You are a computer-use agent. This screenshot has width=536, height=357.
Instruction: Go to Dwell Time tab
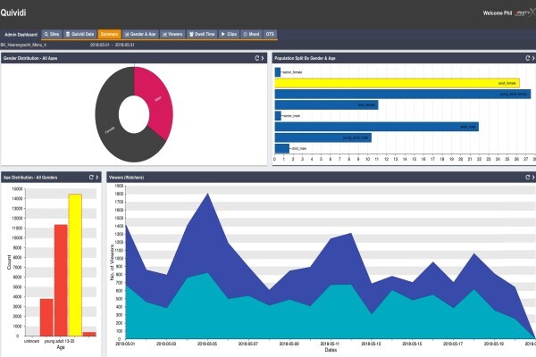(202, 34)
